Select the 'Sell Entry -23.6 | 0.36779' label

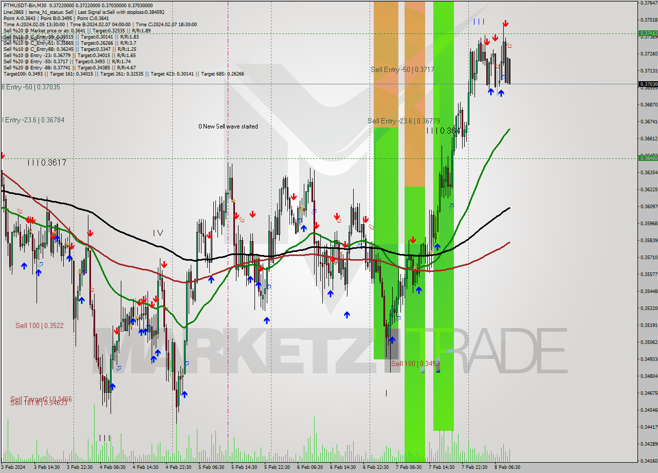(x=404, y=121)
